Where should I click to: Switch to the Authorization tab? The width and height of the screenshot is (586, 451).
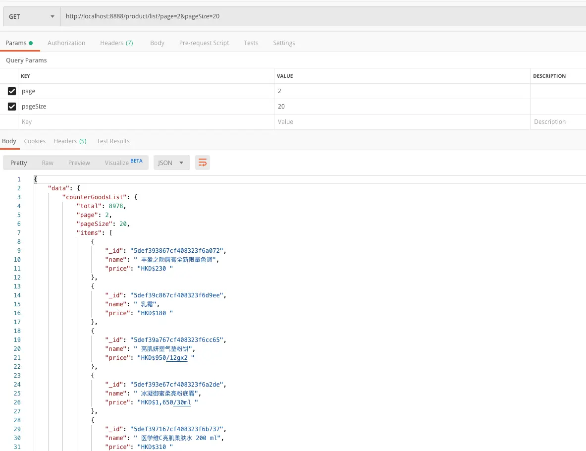coord(66,43)
